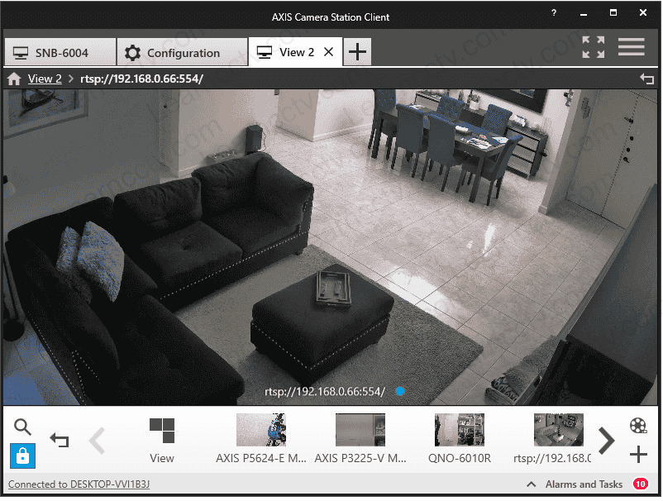Expand the Alarms and Tasks panel
This screenshot has width=663, height=501.
532,484
